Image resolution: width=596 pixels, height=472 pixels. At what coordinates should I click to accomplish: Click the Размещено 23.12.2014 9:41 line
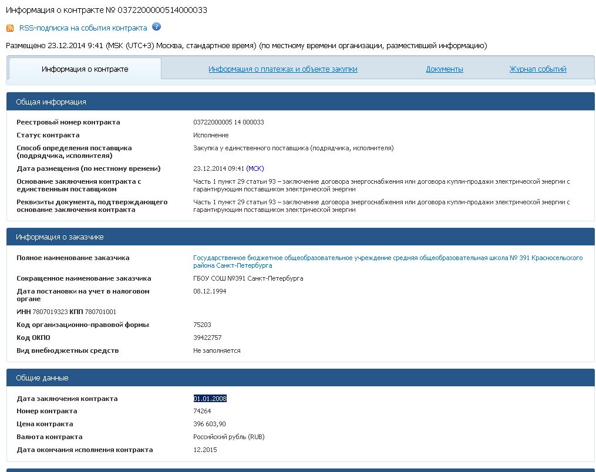(246, 46)
